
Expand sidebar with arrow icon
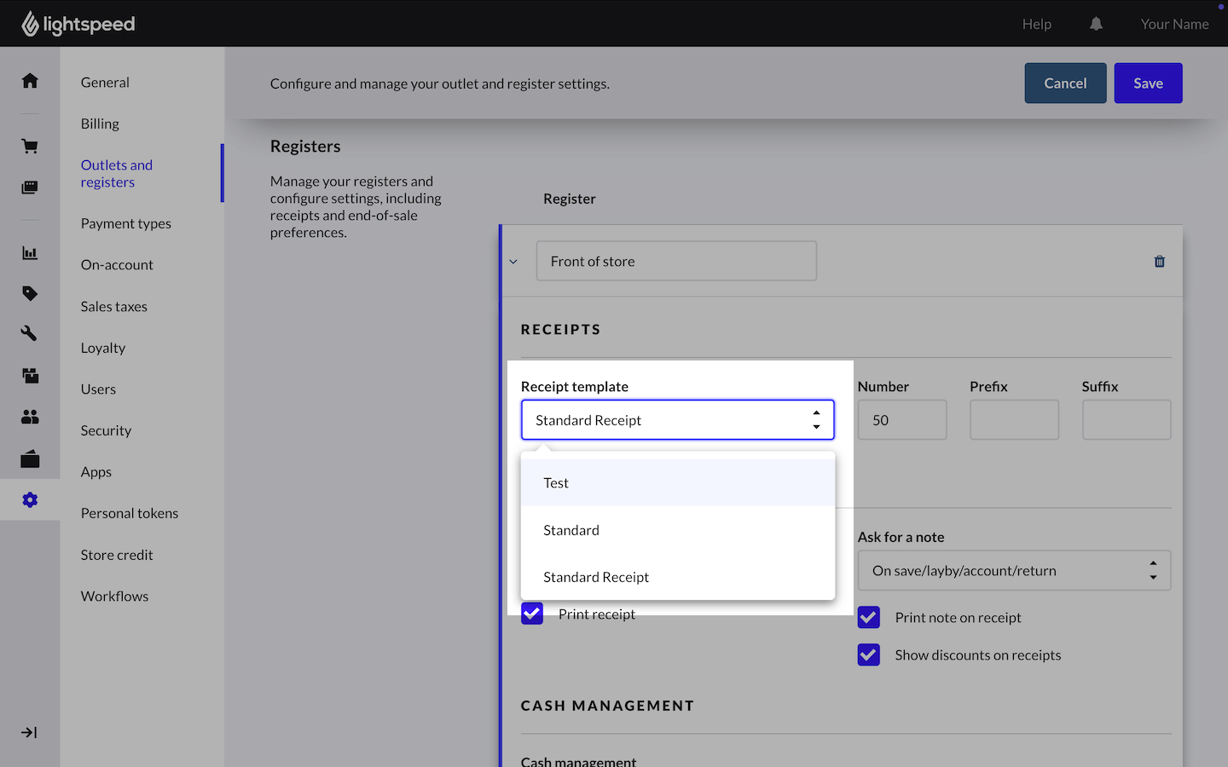(30, 733)
